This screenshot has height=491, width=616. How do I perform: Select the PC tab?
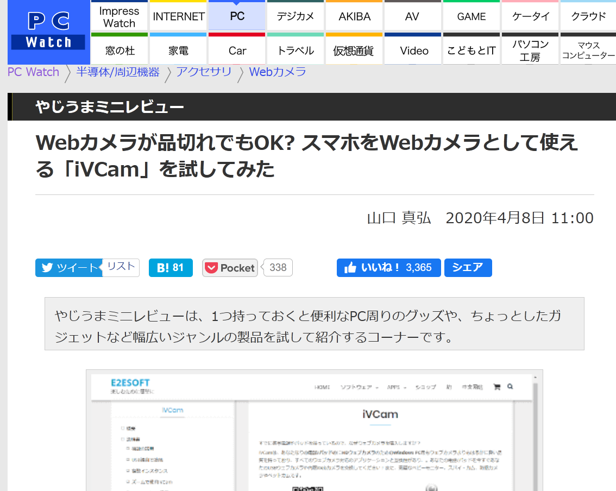[x=237, y=16]
